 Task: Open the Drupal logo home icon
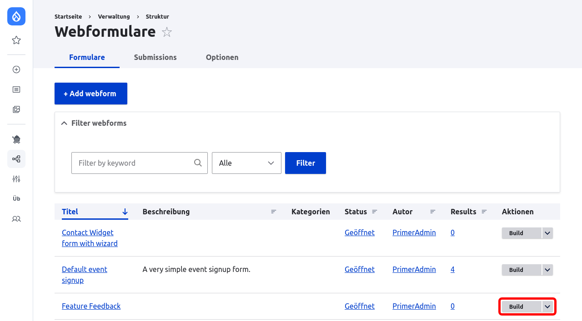pyautogui.click(x=16, y=16)
